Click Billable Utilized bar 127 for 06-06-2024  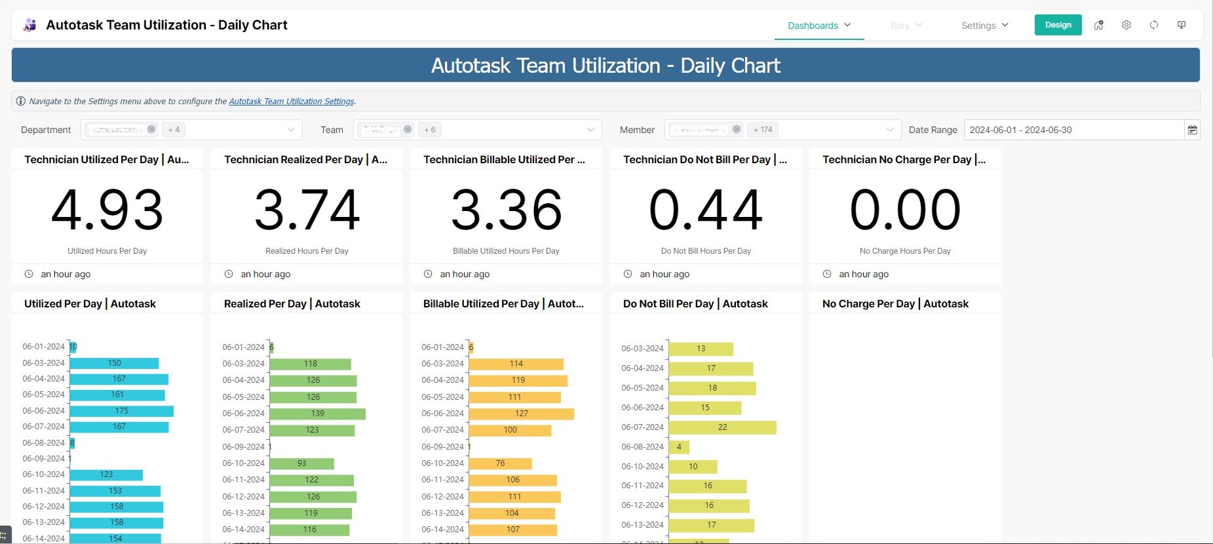[x=522, y=414]
